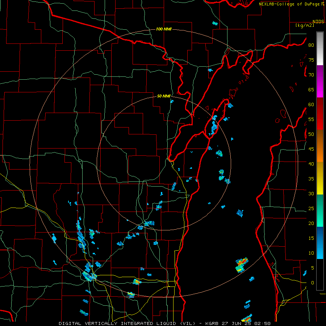Click the NEXLAB-College of DuPage label

(x=289, y=4)
